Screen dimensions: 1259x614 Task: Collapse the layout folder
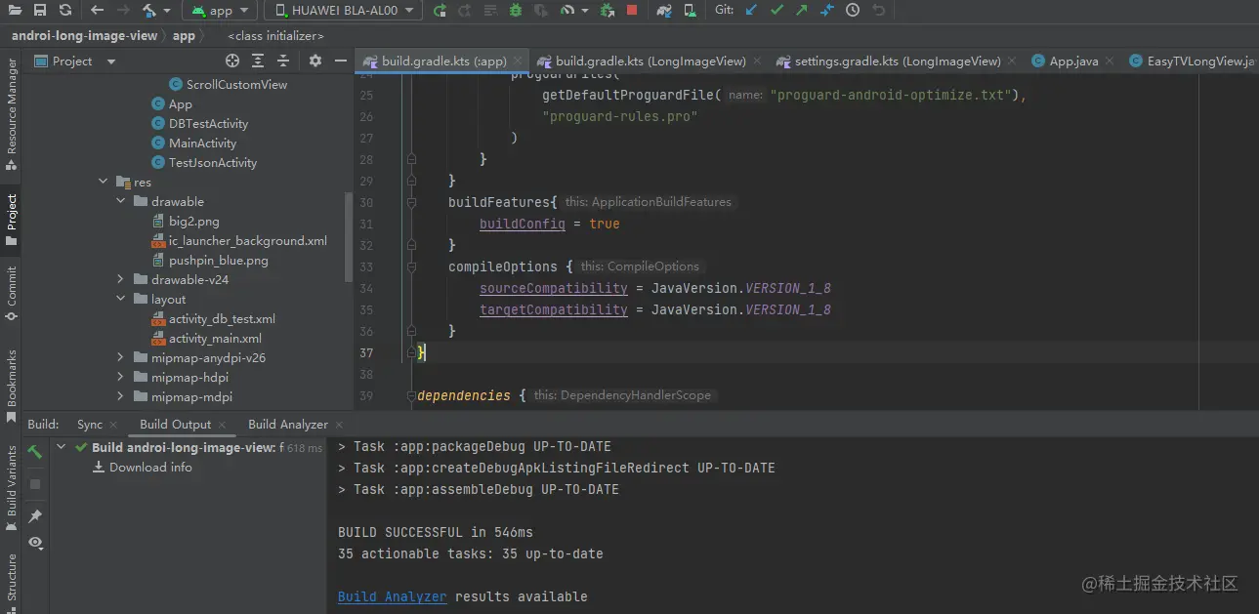[x=121, y=299]
